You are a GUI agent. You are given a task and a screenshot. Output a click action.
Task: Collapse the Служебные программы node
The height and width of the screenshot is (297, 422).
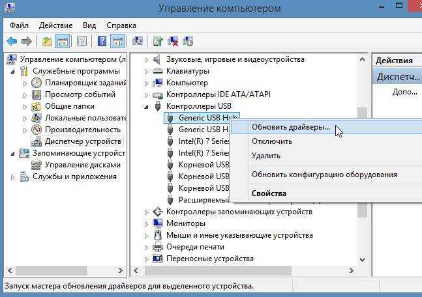tap(12, 72)
